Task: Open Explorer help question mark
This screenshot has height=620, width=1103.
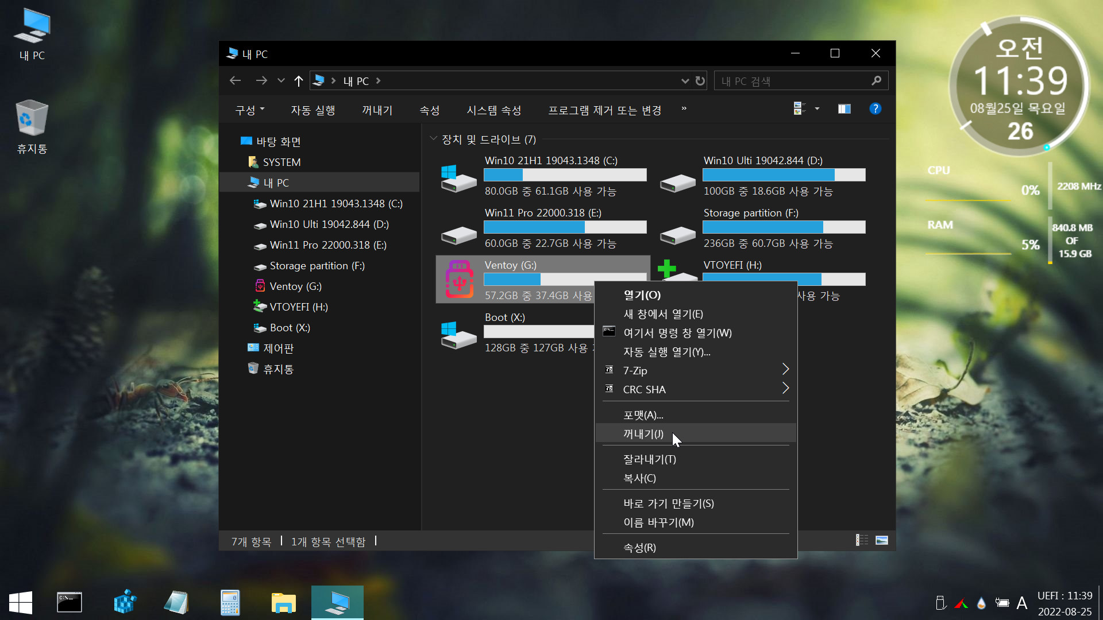Action: pyautogui.click(x=875, y=108)
